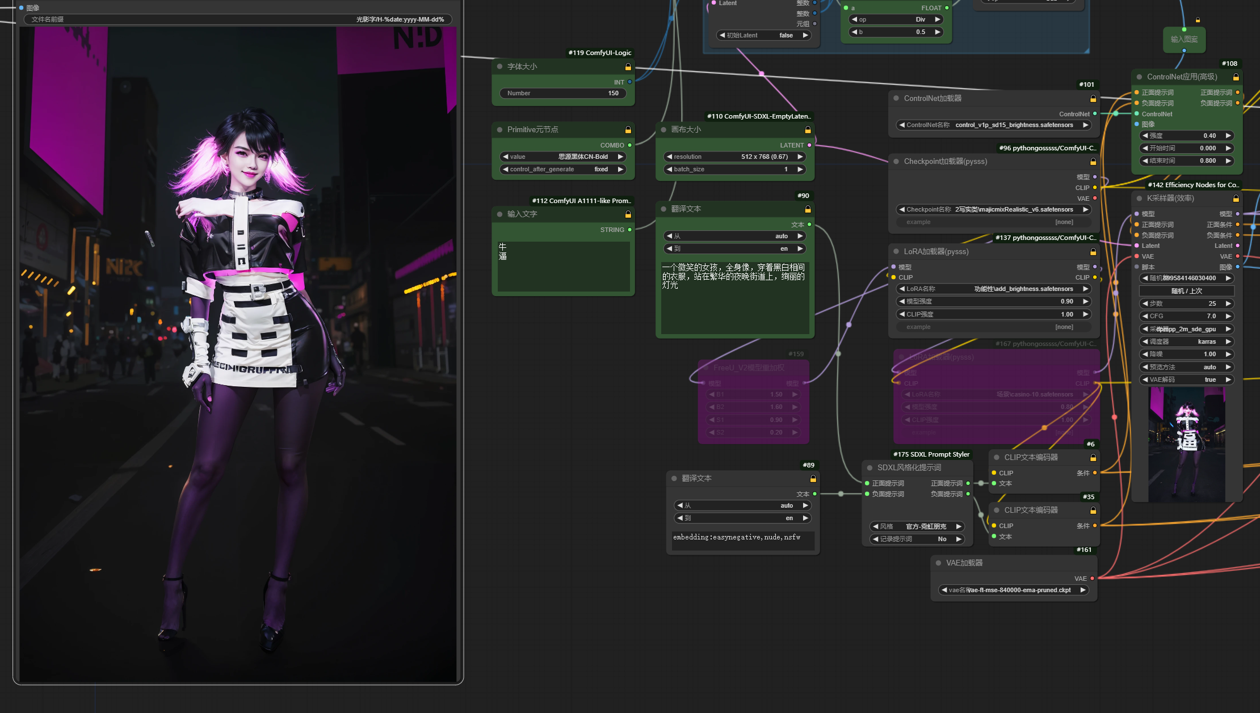Click lock icon on 字体大小 node
Screen dimensions: 1260x713
click(628, 67)
